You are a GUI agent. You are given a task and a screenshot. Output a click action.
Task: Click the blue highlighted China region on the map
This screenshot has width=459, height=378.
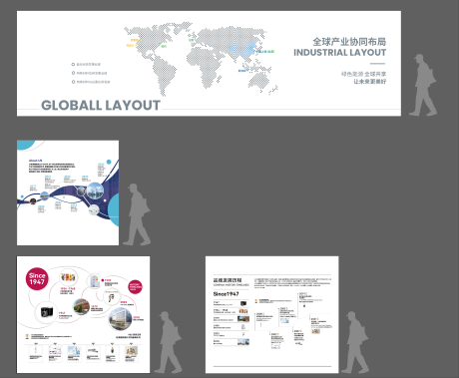pos(243,49)
